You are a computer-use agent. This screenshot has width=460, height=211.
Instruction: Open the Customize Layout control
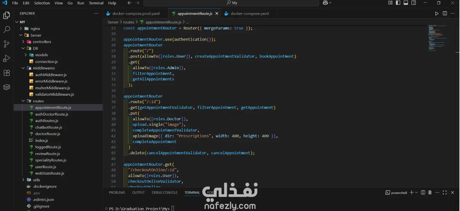click(390, 3)
